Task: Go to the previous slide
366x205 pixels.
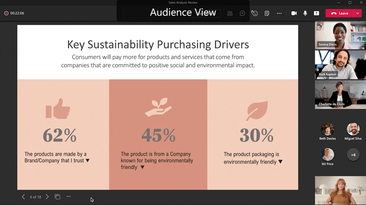Action: pos(23,197)
